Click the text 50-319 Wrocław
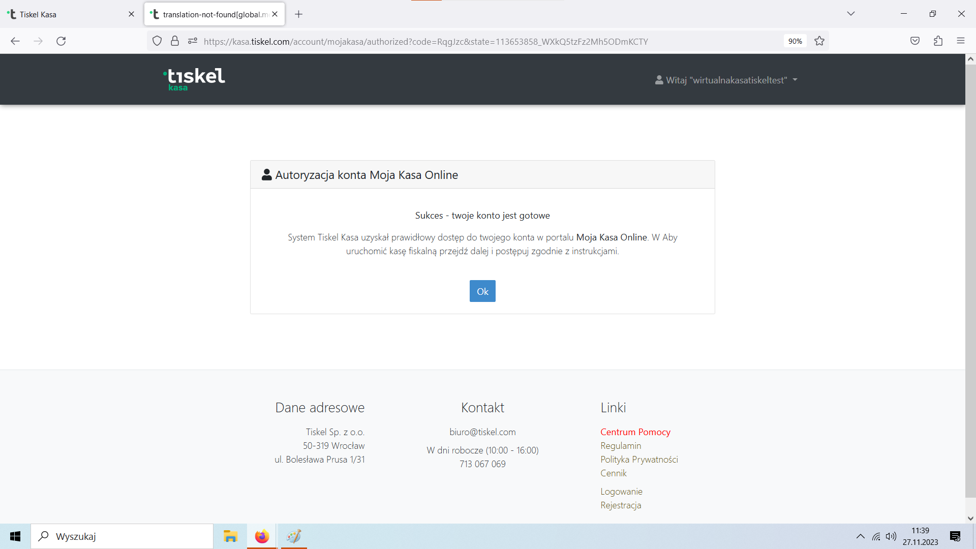The image size is (976, 549). 334,446
